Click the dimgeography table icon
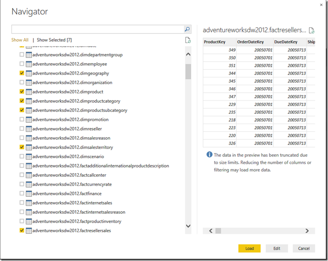 [29, 73]
